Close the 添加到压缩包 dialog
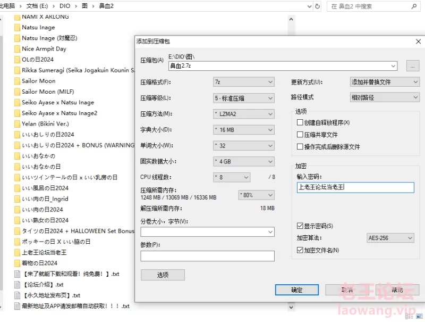The image size is (425, 322). tap(418, 42)
